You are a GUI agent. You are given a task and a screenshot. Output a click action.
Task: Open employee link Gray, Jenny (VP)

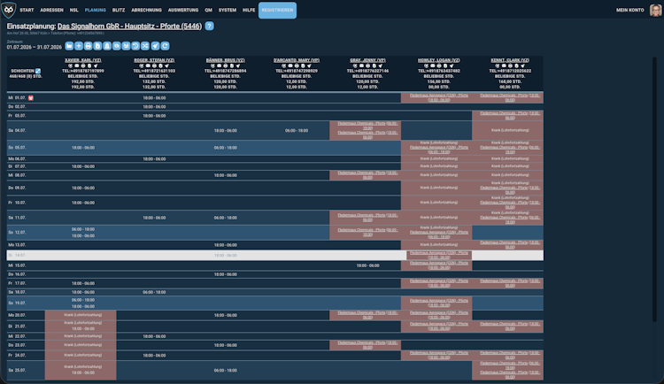367,60
